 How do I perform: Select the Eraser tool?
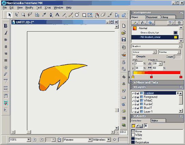pyautogui.click(x=103, y=15)
